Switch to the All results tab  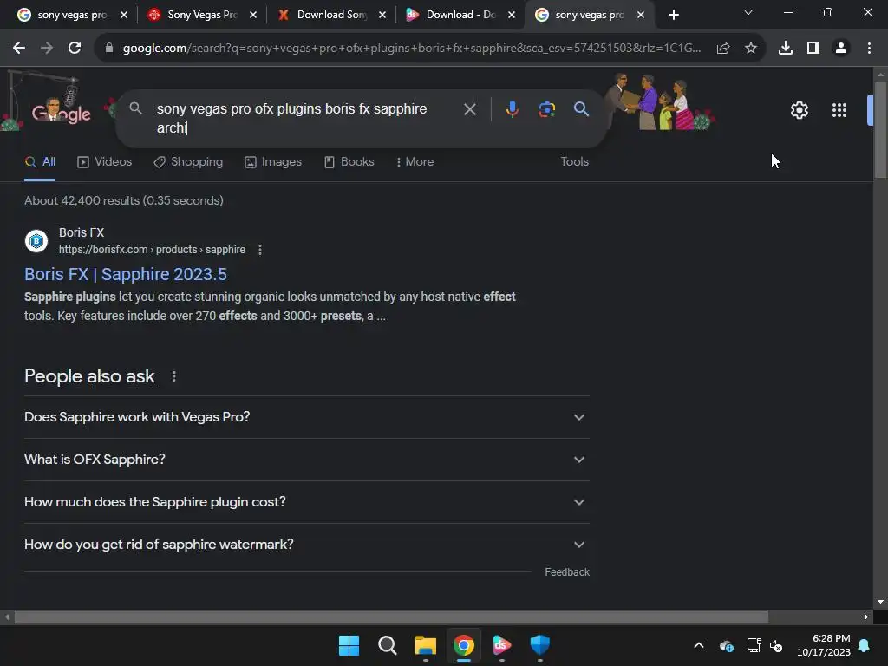[x=40, y=162]
